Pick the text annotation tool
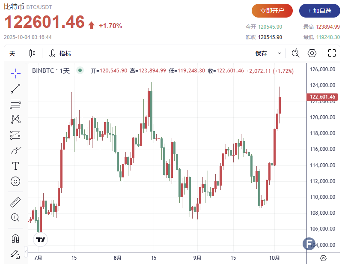This screenshot has width=342, height=264. (15, 166)
